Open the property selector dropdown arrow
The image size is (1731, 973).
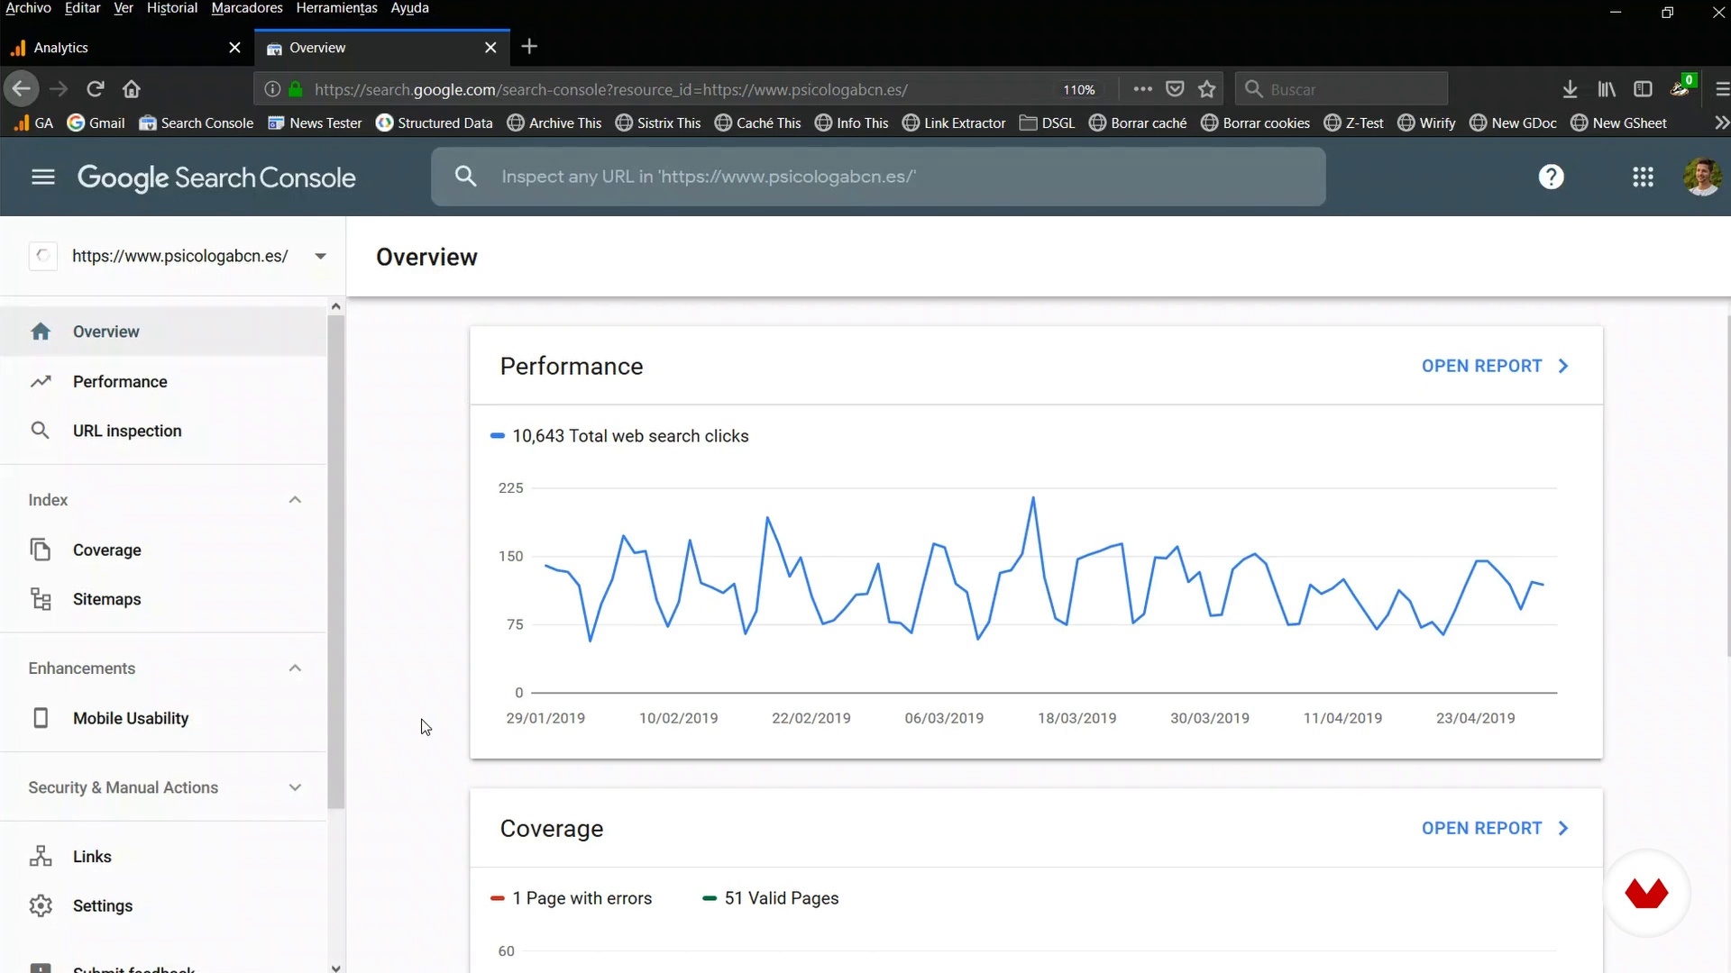point(320,256)
